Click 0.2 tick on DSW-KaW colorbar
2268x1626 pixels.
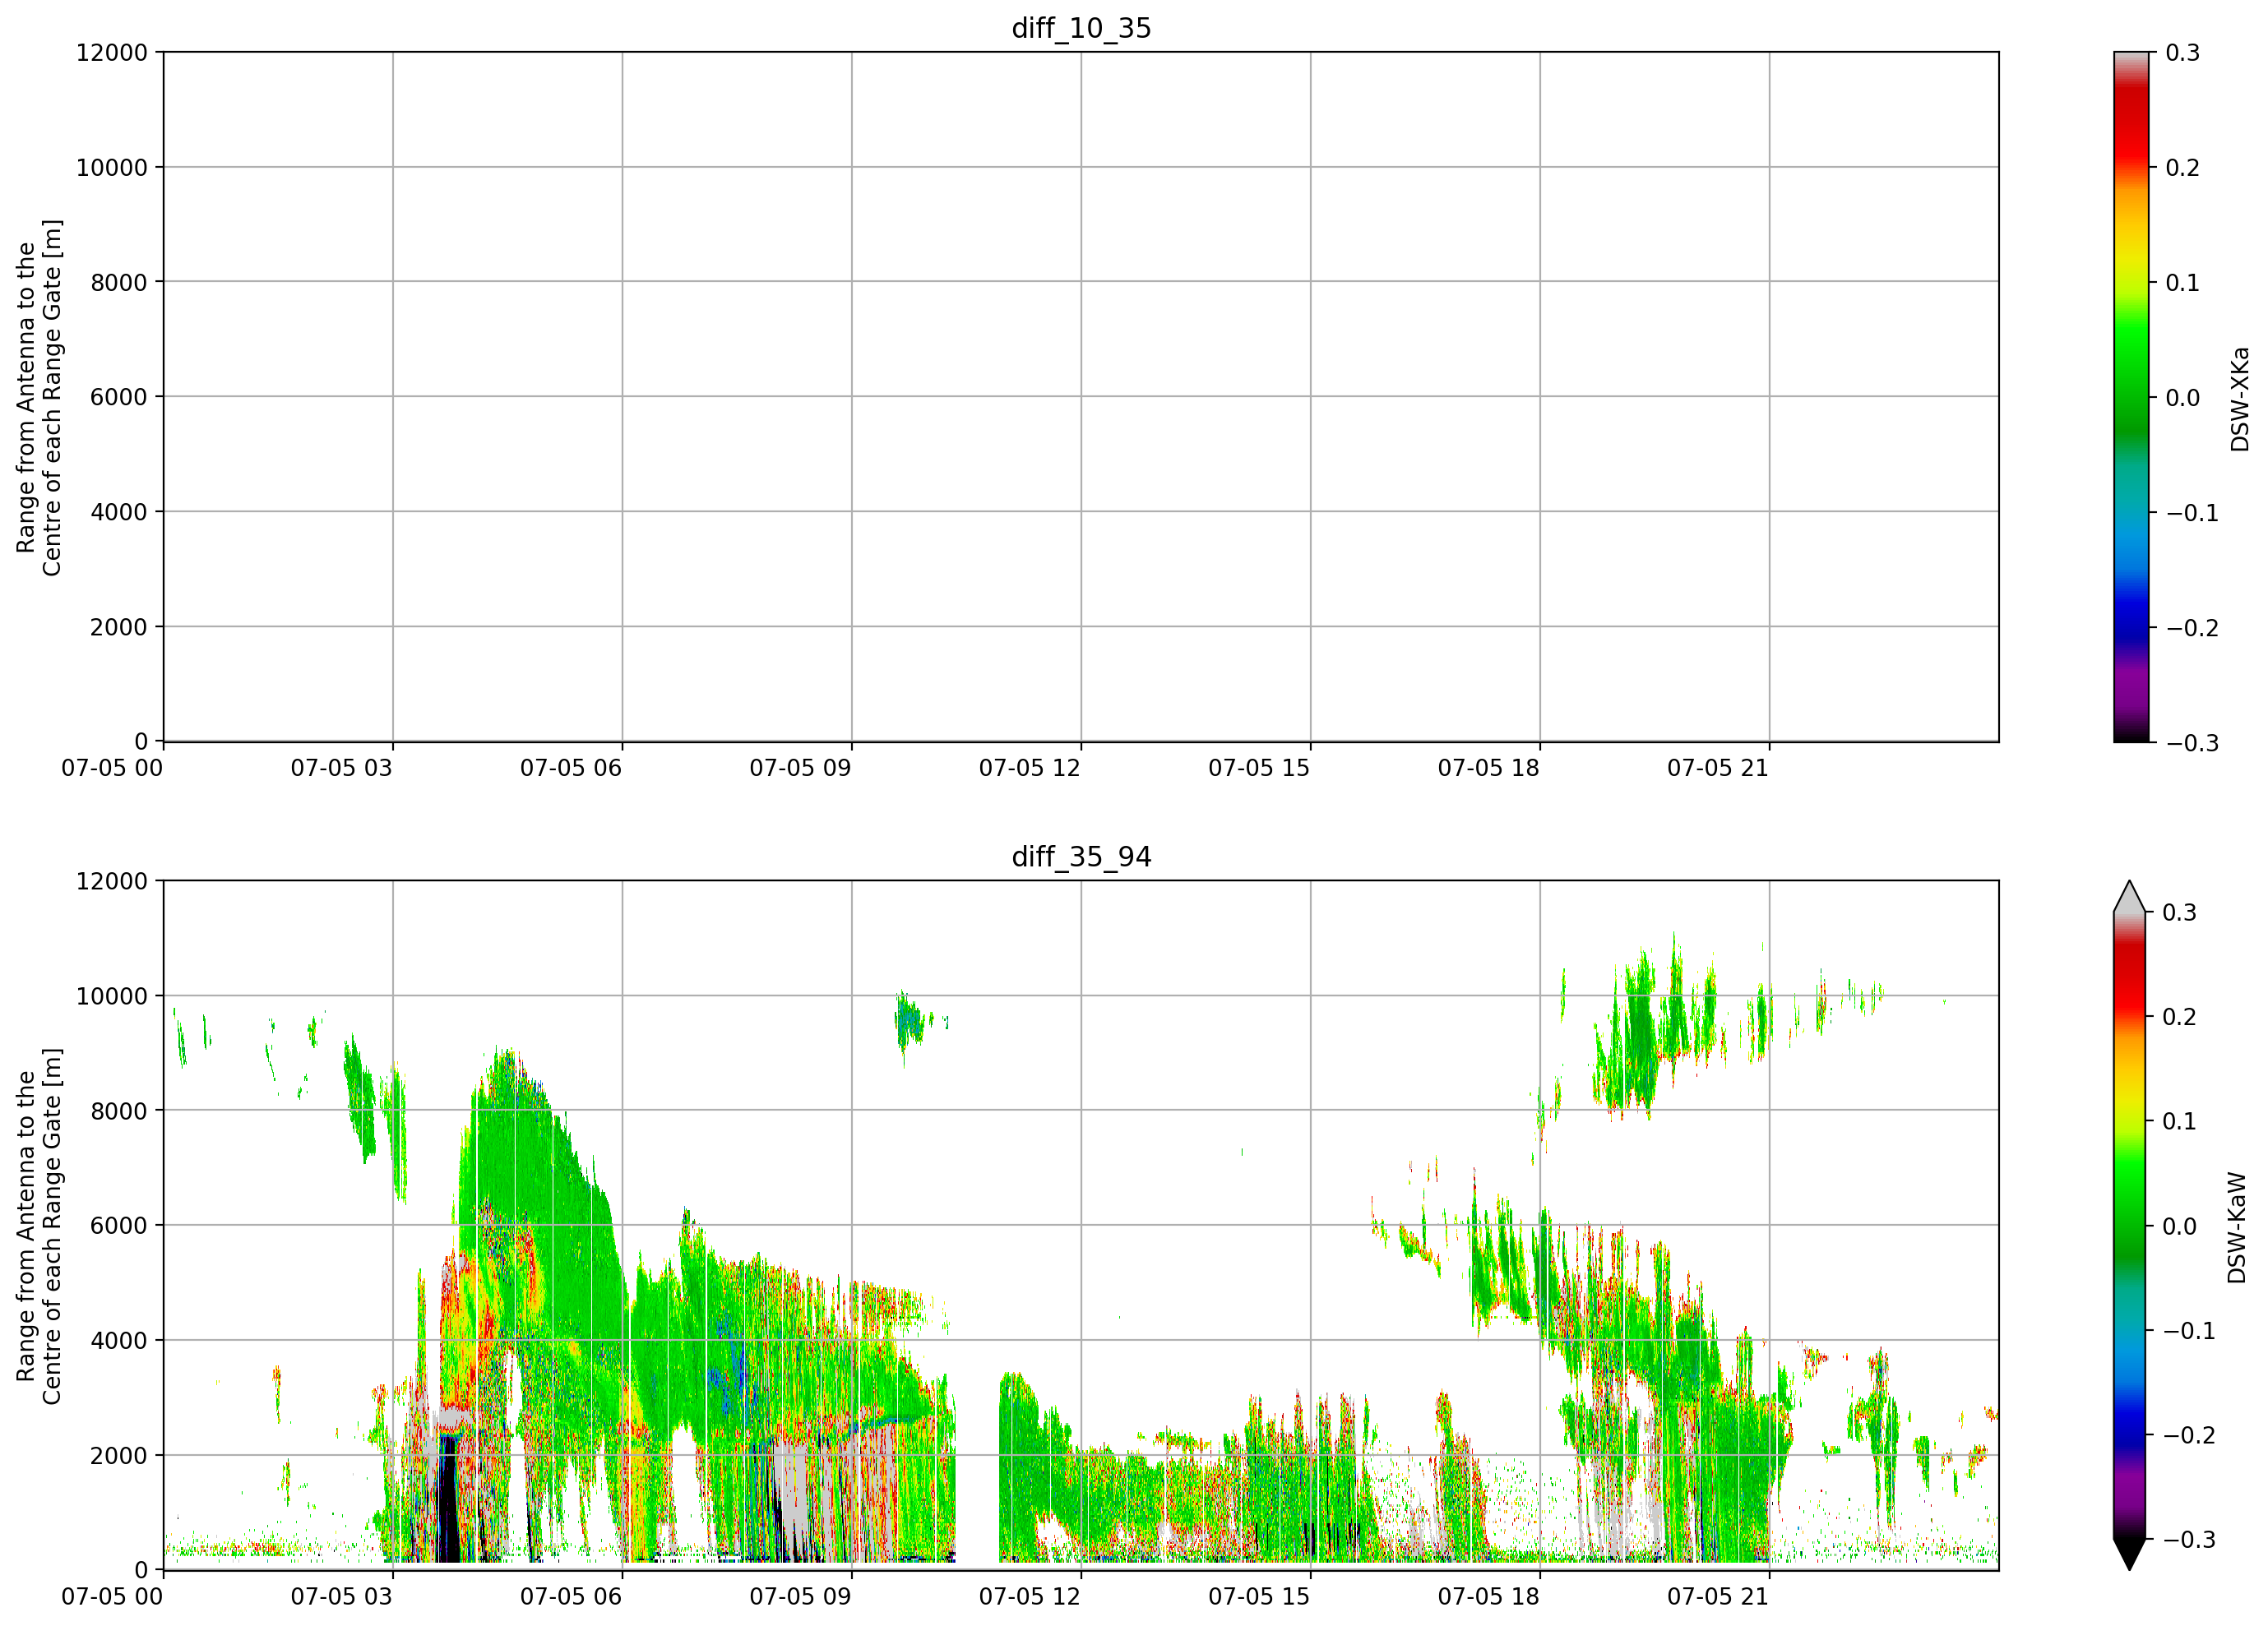pyautogui.click(x=2180, y=1018)
